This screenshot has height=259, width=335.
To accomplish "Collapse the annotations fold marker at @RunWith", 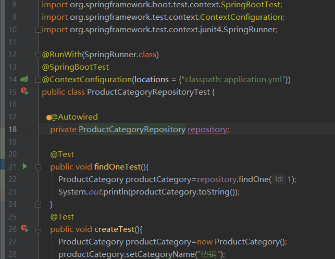I will pyautogui.click(x=38, y=55).
